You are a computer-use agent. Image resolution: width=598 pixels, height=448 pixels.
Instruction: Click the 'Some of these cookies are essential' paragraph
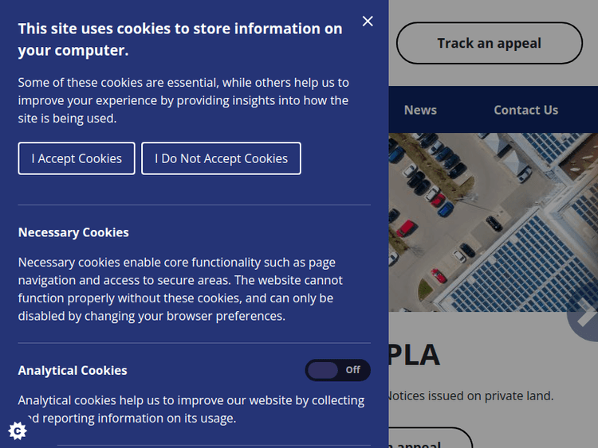pos(183,100)
